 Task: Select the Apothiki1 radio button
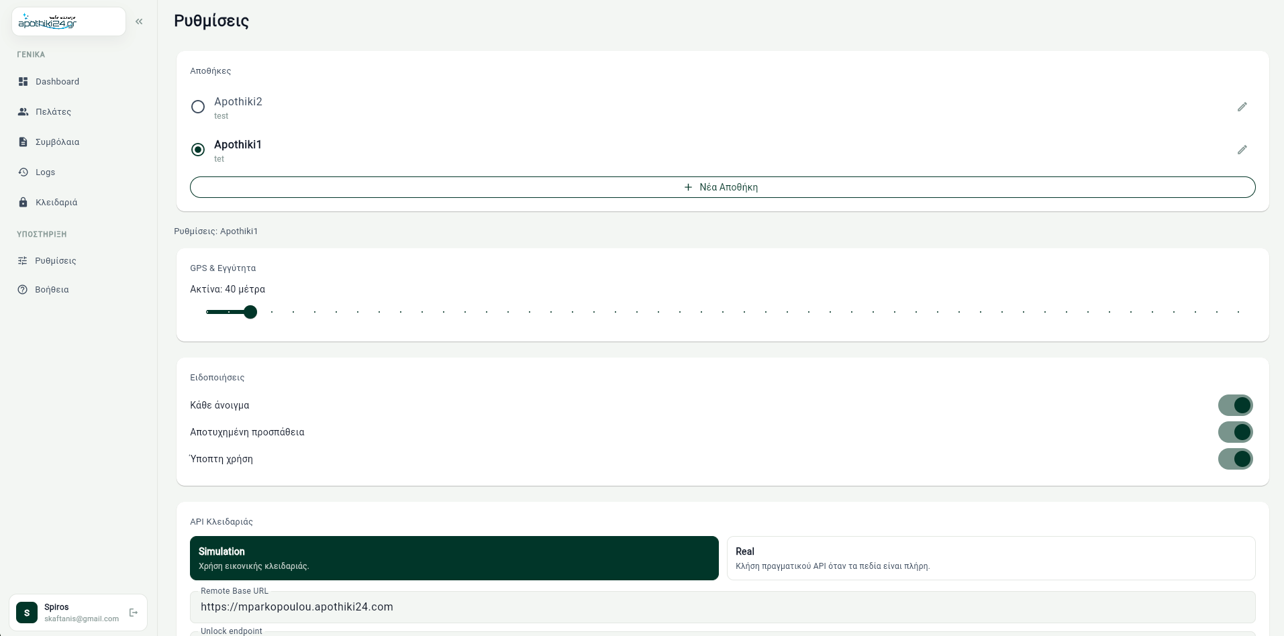point(198,150)
